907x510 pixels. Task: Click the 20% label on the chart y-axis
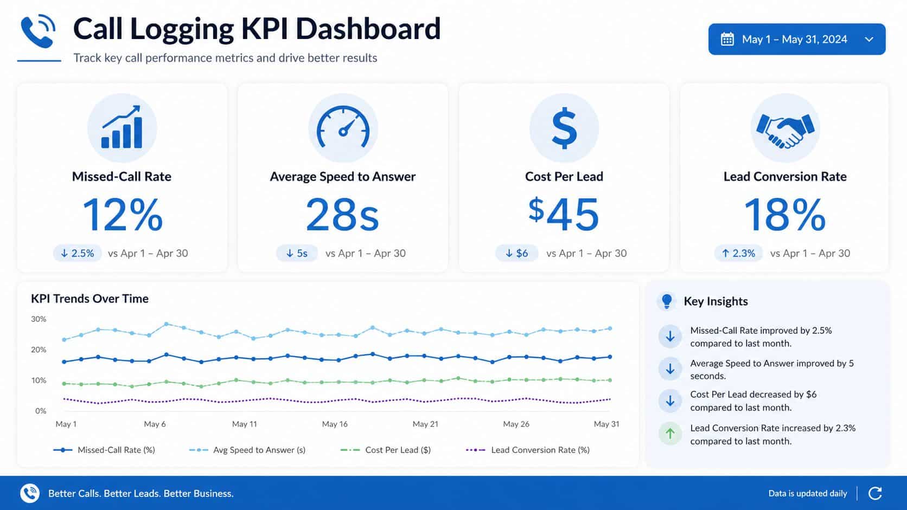tap(39, 350)
